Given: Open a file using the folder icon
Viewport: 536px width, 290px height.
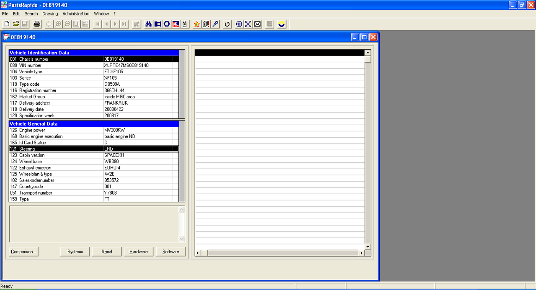Looking at the screenshot, I should (16, 24).
